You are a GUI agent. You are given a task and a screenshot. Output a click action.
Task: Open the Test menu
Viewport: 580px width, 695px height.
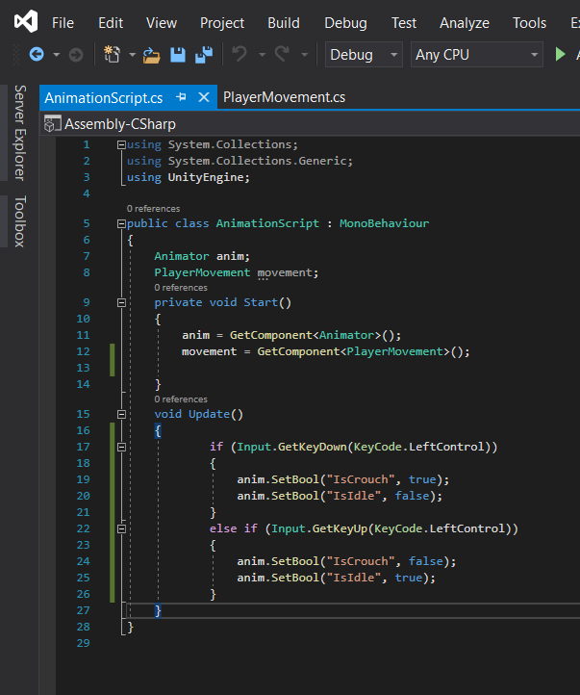[404, 22]
